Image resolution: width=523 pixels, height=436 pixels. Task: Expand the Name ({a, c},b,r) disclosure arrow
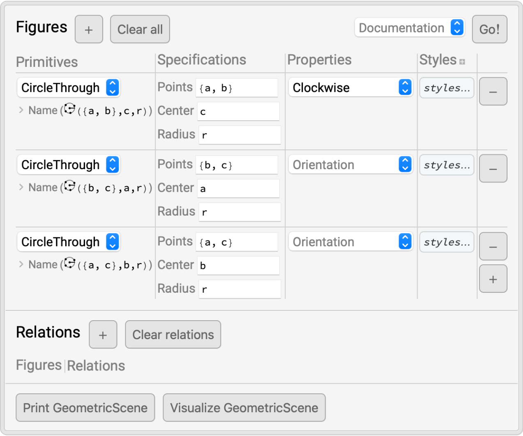pyautogui.click(x=21, y=264)
